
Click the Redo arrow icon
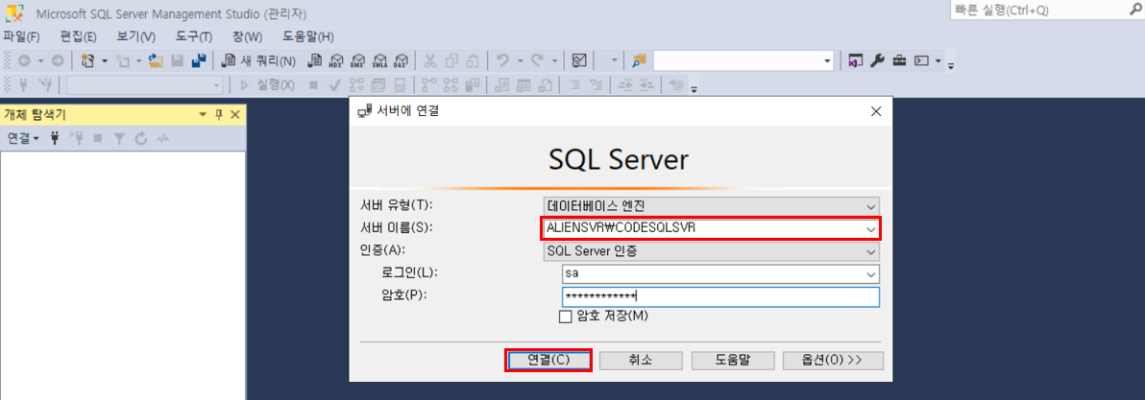[537, 61]
